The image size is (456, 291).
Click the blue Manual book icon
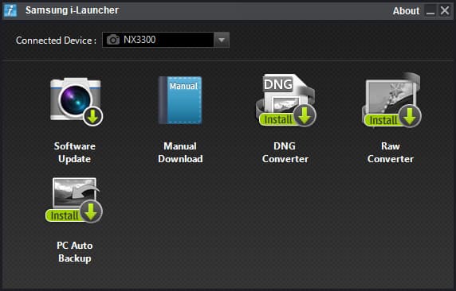[180, 100]
